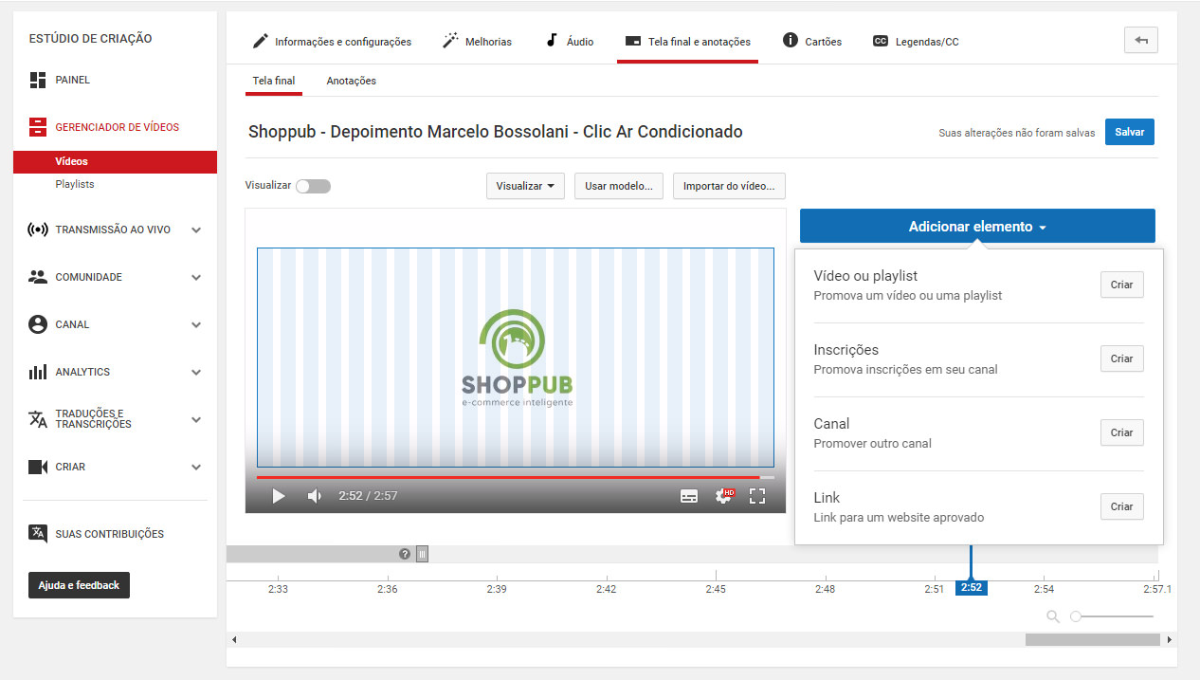This screenshot has height=680, width=1200.
Task: Click the Importar do vídeo button
Action: coord(729,186)
